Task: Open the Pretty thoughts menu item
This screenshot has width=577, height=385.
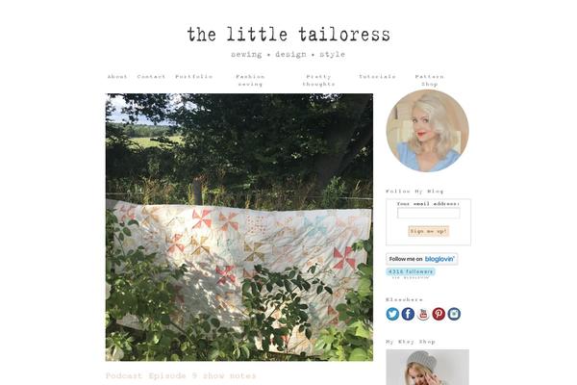Action: 318,80
